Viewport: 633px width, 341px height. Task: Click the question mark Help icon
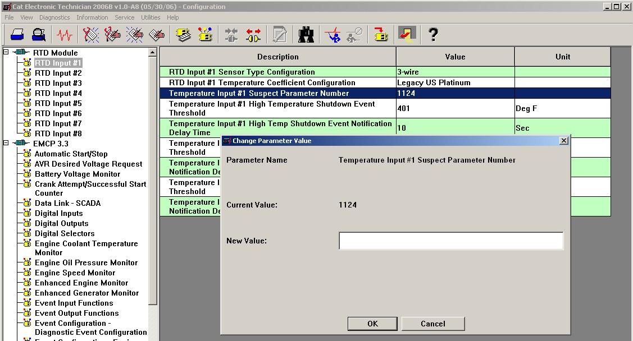pos(432,35)
